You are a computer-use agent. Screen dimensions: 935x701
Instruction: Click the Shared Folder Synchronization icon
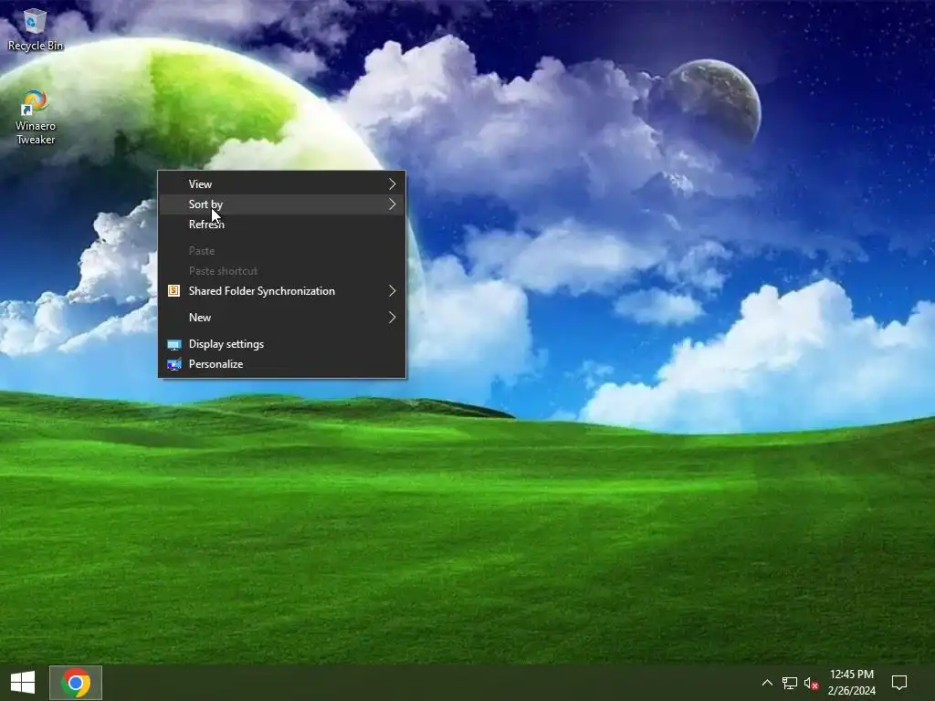[x=173, y=291]
